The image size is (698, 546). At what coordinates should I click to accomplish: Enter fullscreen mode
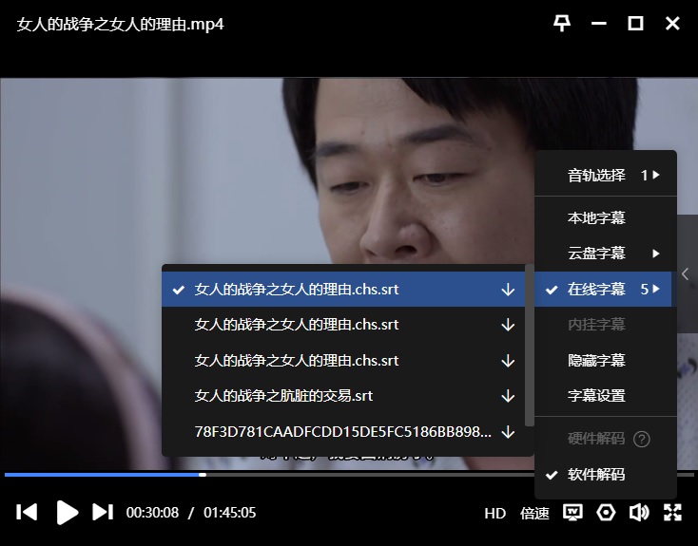672,513
